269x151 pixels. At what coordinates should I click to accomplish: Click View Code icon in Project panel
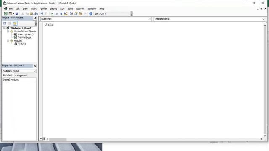pos(5,23)
